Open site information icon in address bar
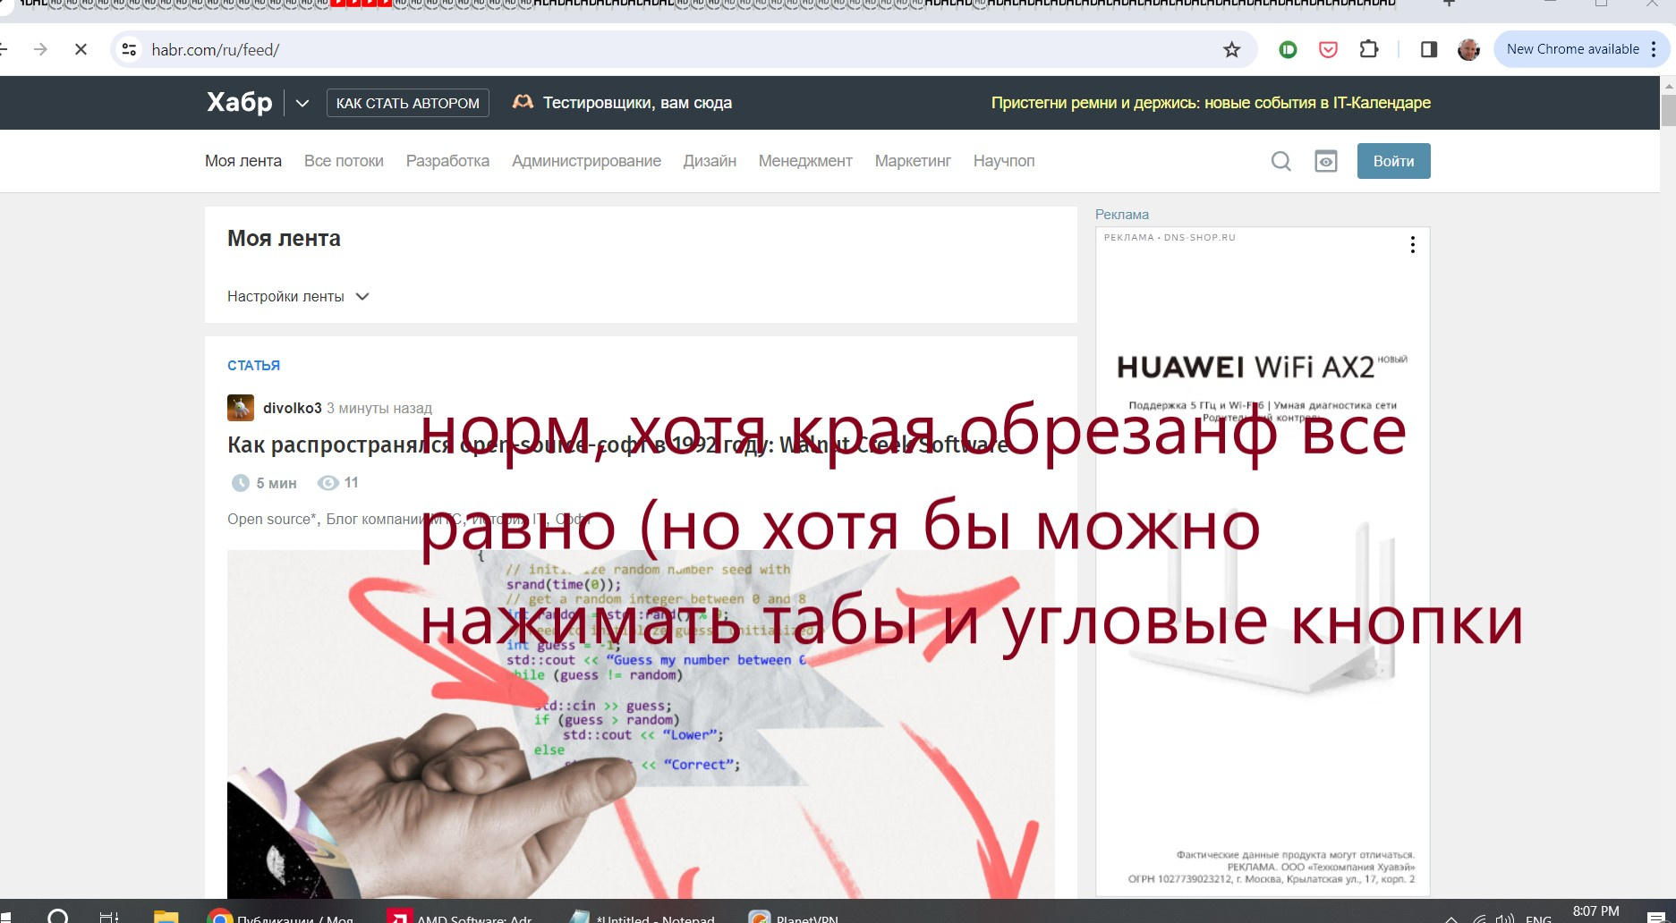Viewport: 1676px width, 923px height. pyautogui.click(x=130, y=50)
